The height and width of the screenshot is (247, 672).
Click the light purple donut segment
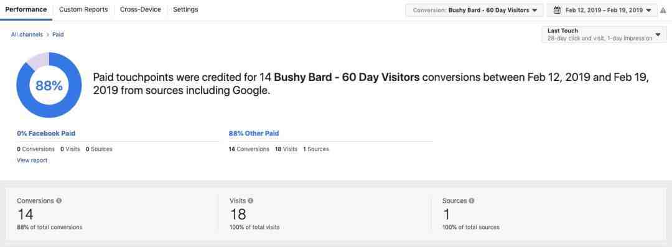tap(39, 60)
